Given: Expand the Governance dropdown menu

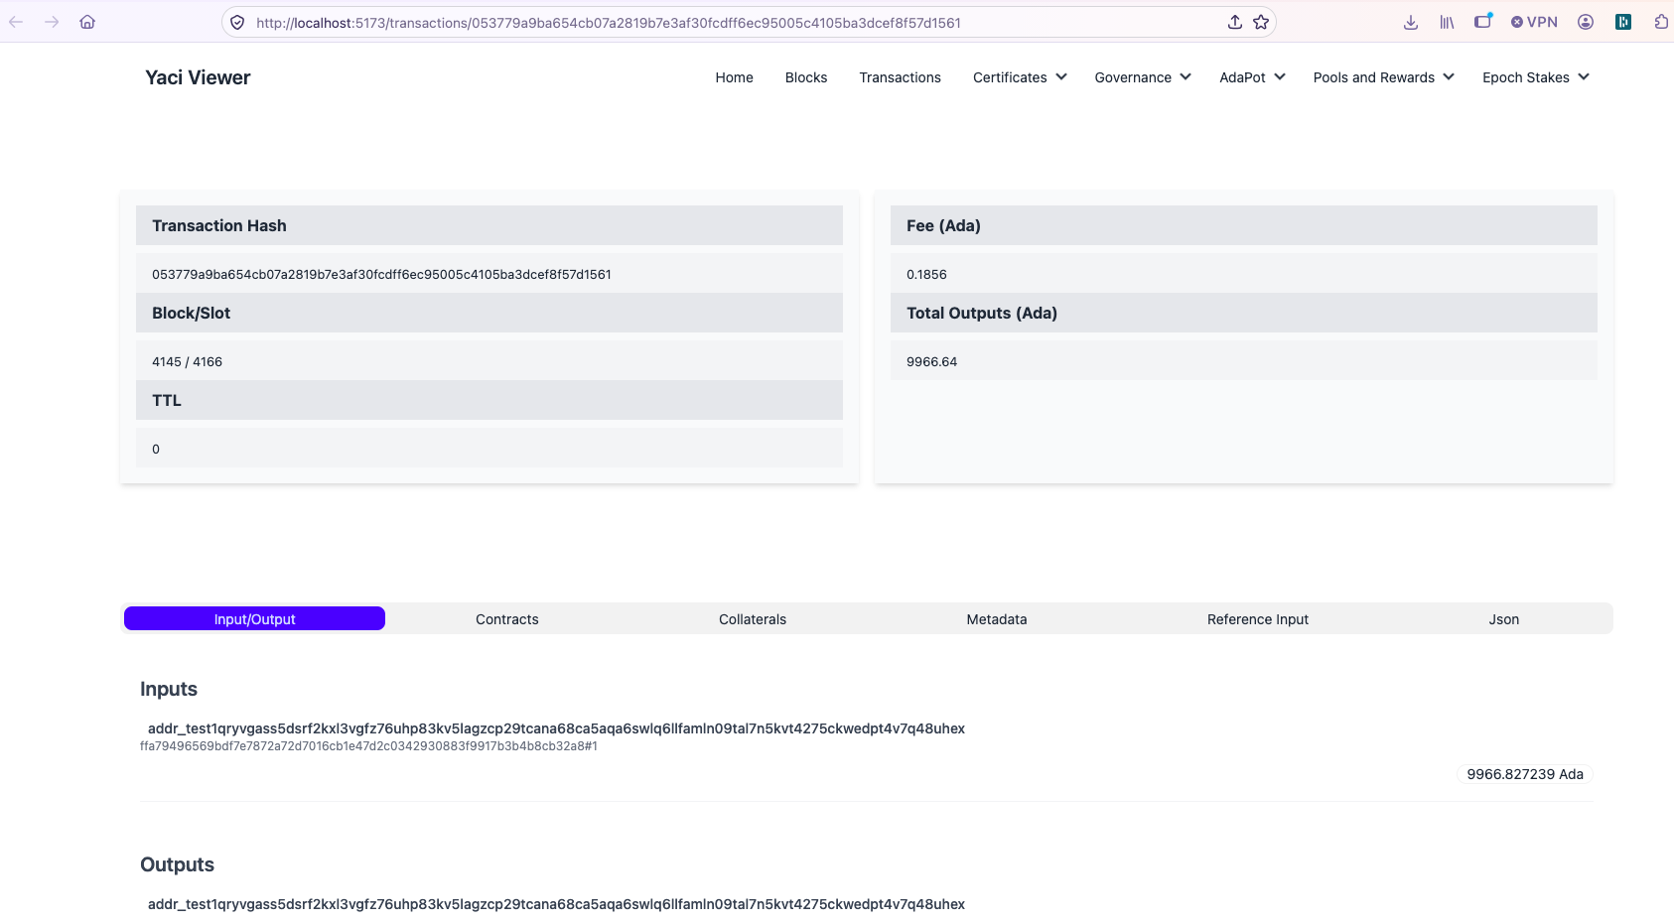Looking at the screenshot, I should coord(1143,77).
